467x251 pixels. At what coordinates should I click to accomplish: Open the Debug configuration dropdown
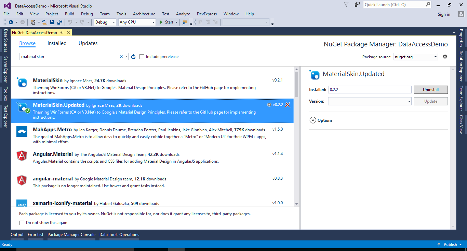click(105, 22)
